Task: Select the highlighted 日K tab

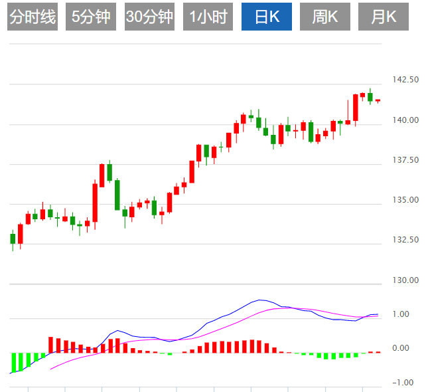Action: click(x=267, y=17)
